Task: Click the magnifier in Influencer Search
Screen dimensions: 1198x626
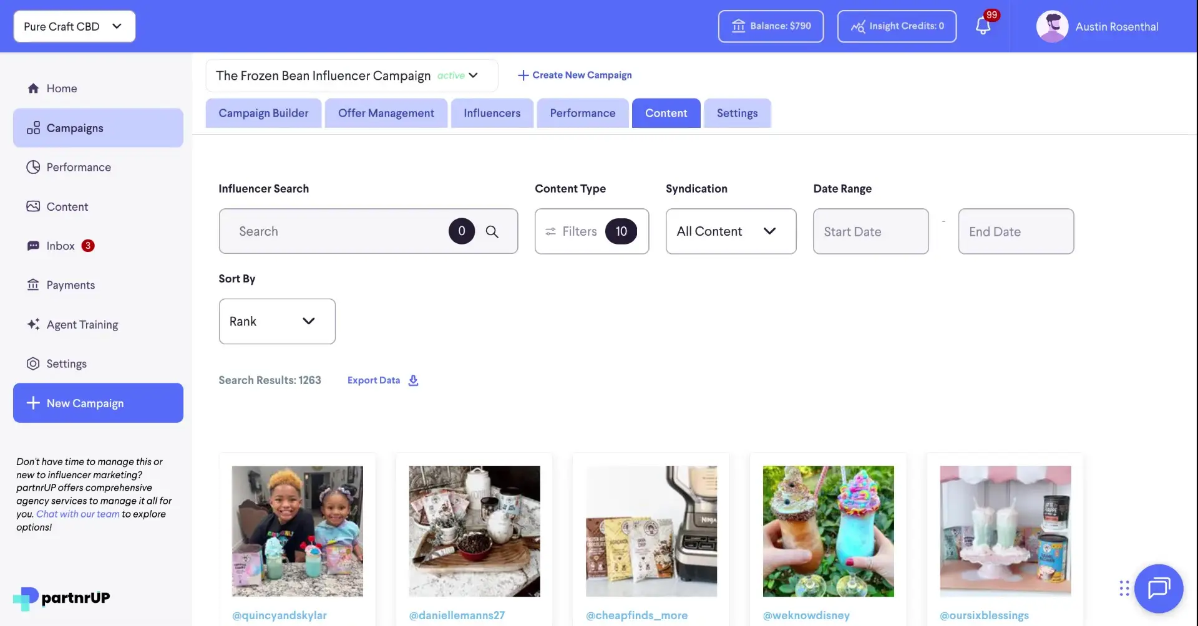Action: click(x=492, y=231)
